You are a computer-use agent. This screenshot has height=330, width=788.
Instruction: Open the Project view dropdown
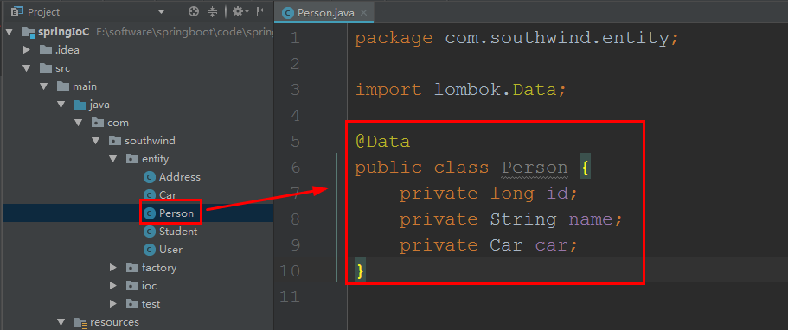(x=161, y=11)
